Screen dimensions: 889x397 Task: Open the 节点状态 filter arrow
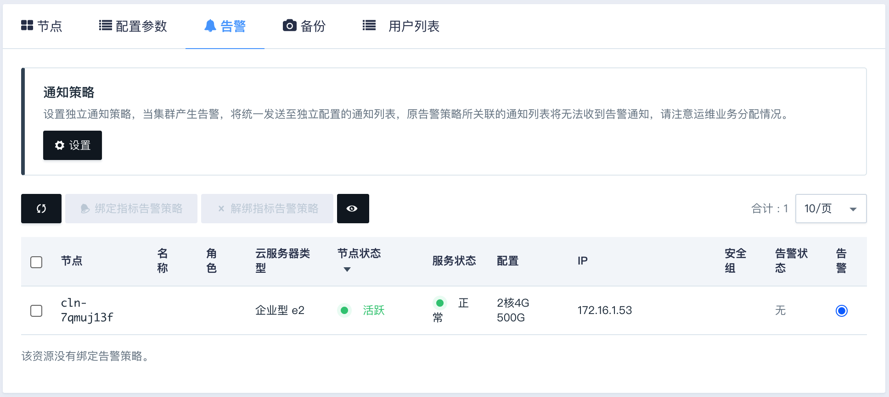[x=347, y=270]
